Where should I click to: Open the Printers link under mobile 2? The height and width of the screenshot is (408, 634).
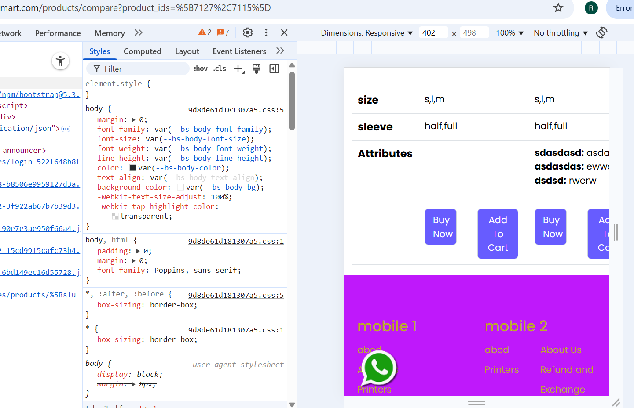point(502,370)
